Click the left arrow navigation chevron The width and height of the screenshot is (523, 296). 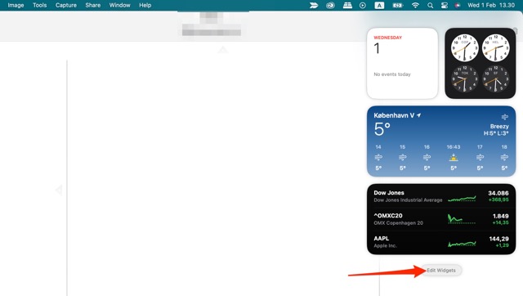[59, 190]
